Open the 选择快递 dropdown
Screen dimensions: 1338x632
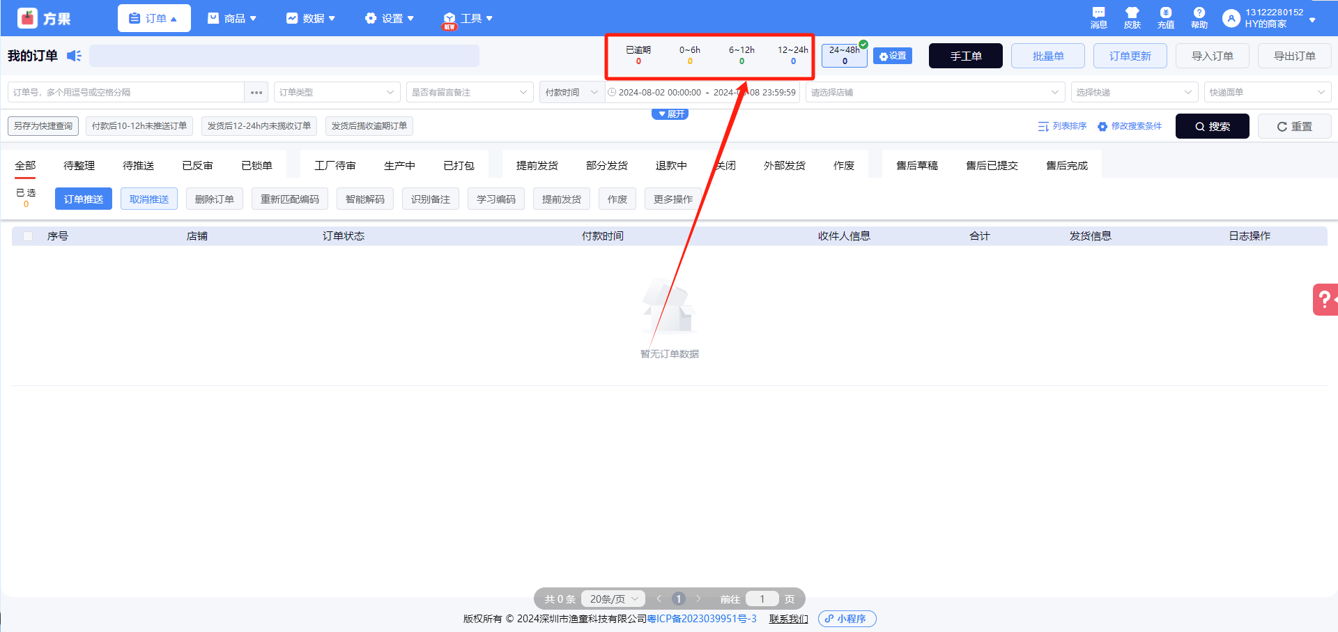(1135, 92)
